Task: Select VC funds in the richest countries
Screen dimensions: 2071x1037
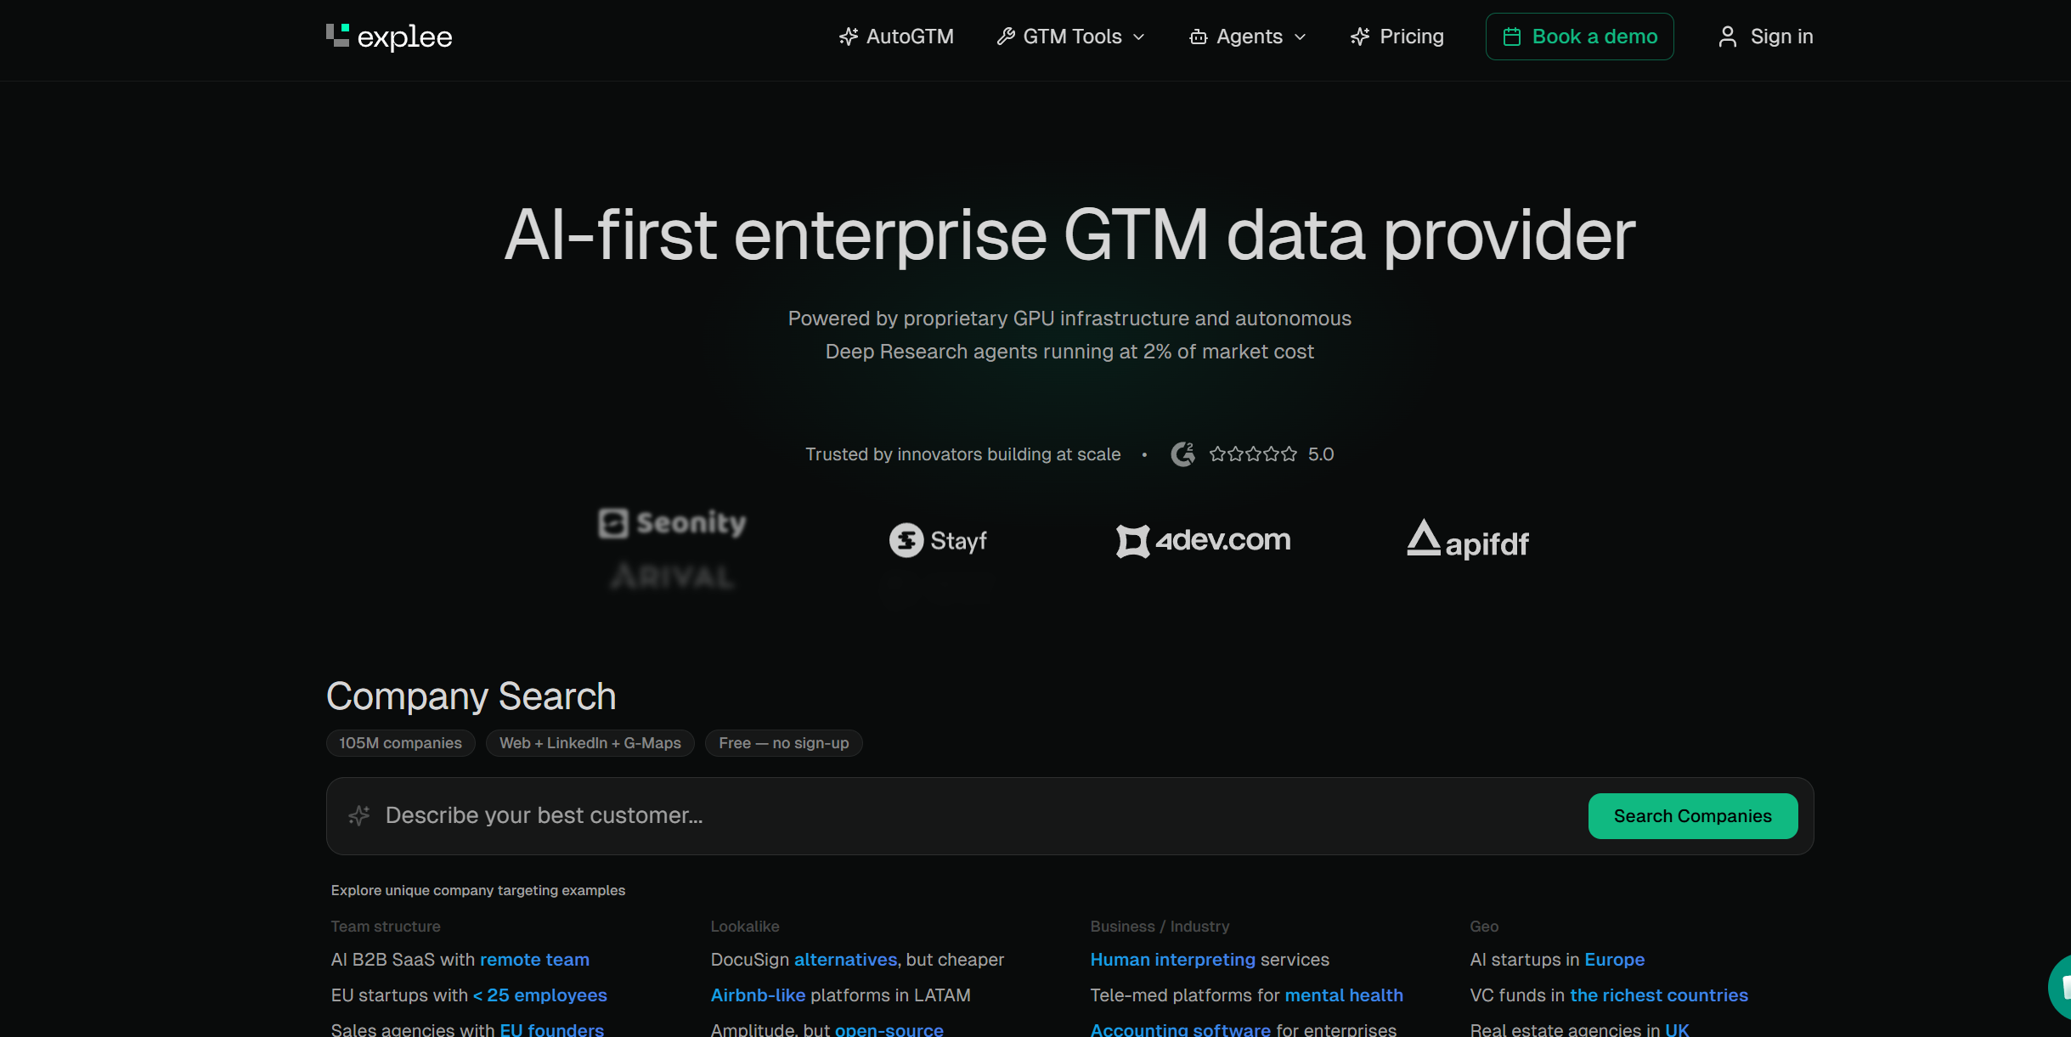Action: (1609, 995)
